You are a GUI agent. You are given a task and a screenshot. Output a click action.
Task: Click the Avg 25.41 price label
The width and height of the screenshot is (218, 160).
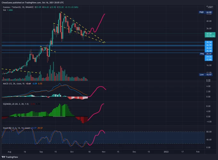pyautogui.click(x=206, y=54)
